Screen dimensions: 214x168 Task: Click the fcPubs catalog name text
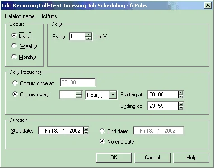click(49, 16)
